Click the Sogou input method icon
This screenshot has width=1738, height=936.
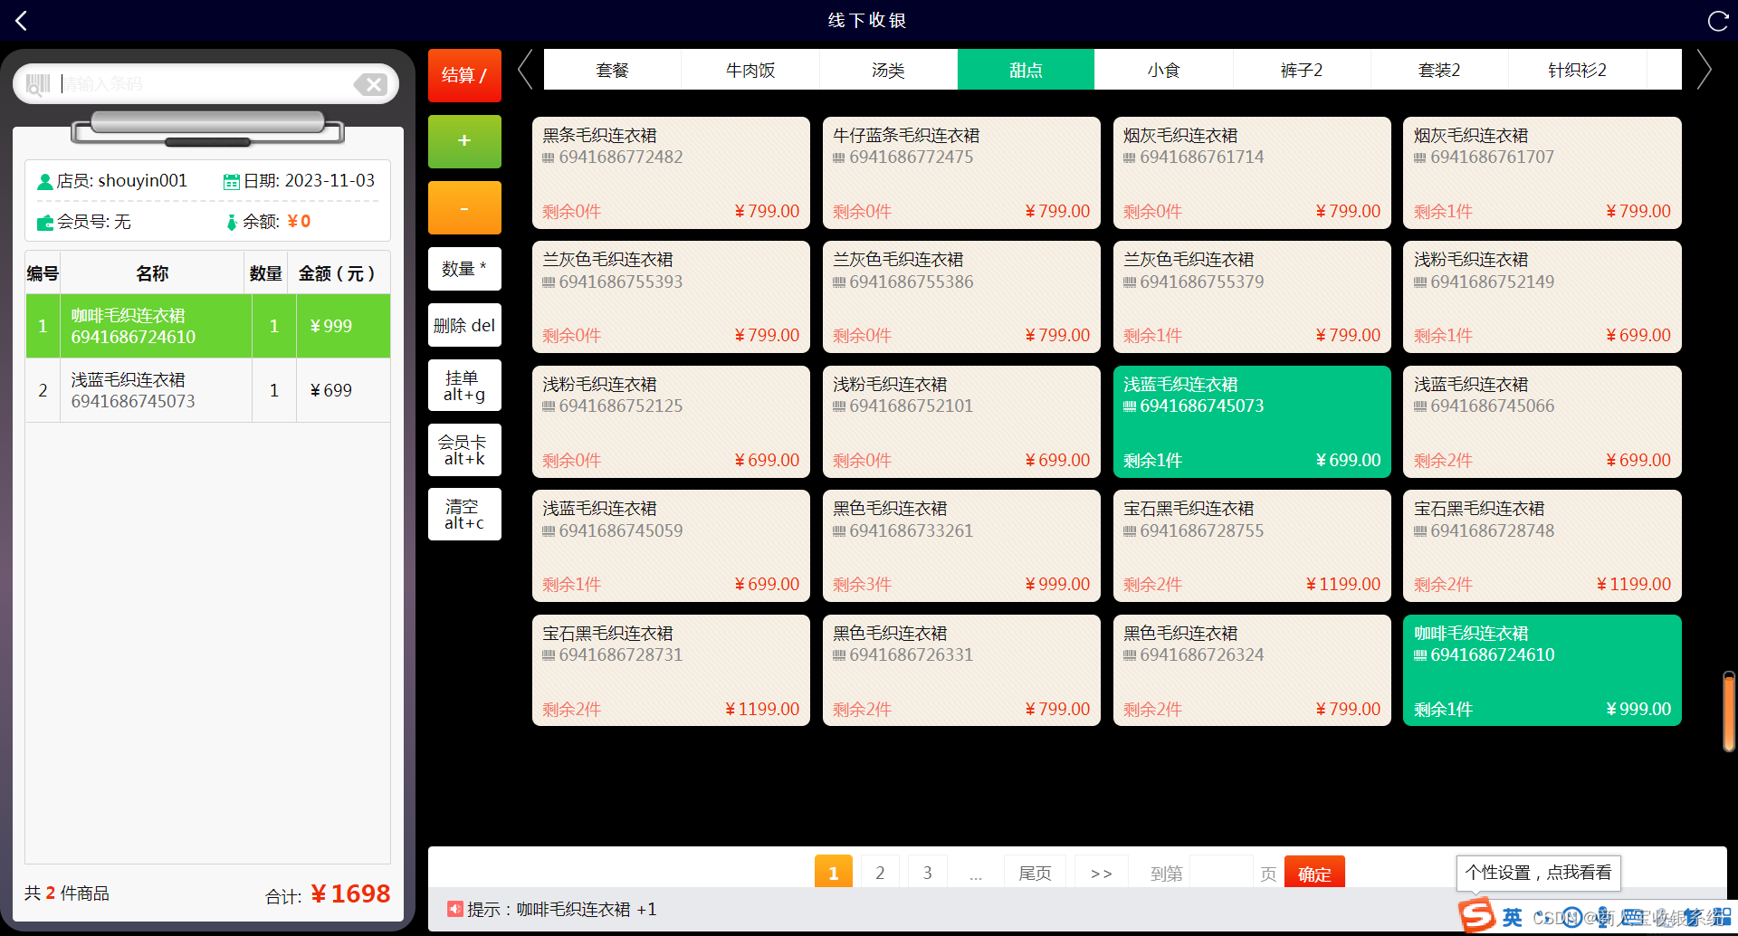point(1476,915)
